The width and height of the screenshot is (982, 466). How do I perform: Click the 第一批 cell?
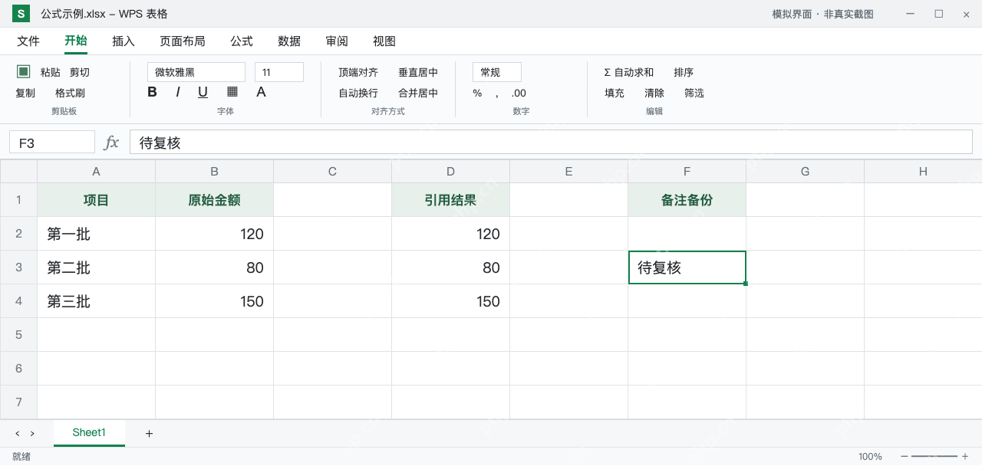pos(97,234)
